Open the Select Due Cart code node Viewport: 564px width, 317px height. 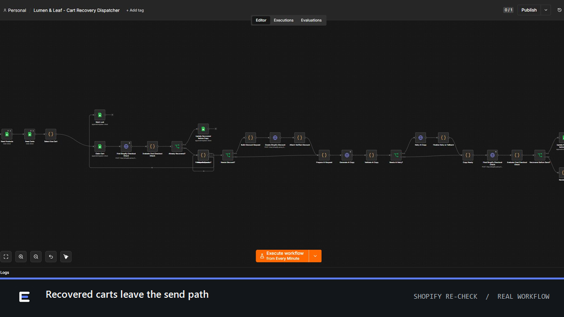[x=51, y=134]
